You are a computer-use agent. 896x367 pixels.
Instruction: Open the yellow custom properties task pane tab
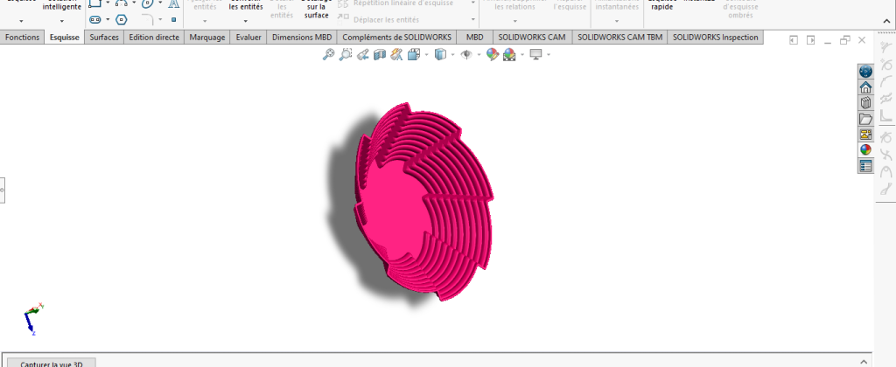[x=865, y=135]
